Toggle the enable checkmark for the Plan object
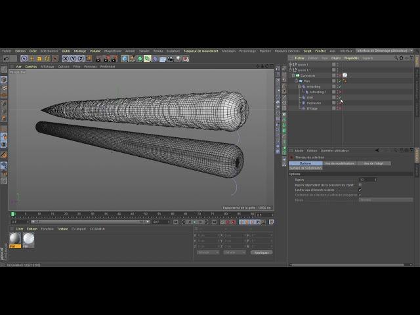Viewport: 420px width, 315px height. (341, 81)
